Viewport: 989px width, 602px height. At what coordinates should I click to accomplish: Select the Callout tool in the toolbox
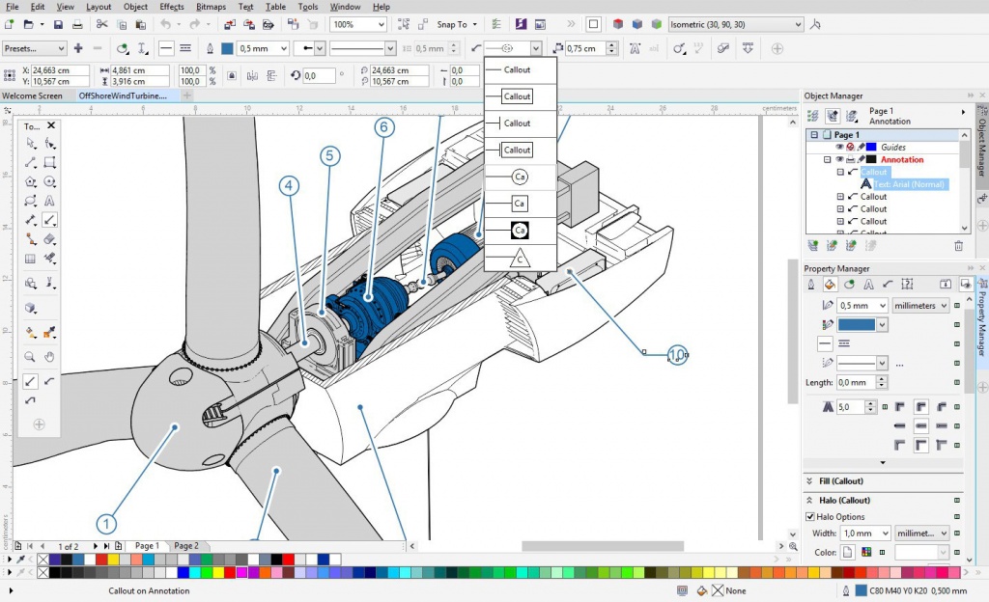[49, 220]
